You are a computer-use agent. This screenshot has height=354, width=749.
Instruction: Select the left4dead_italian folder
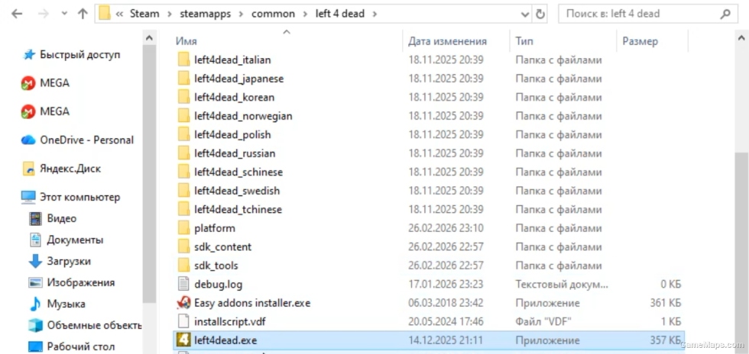click(232, 60)
